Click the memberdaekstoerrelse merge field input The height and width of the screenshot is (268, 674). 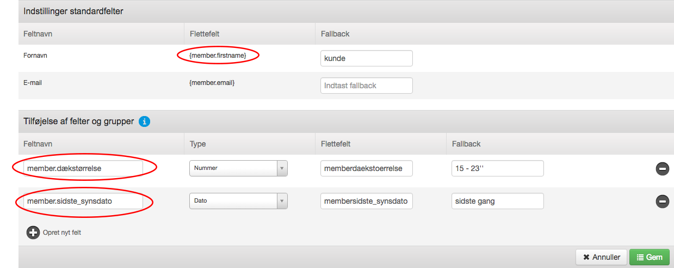click(x=367, y=168)
